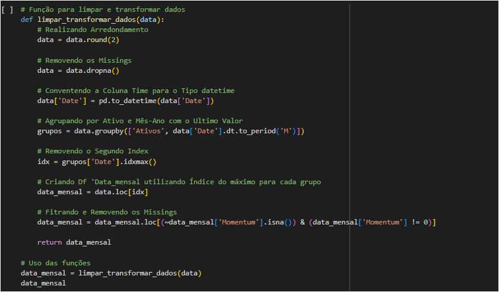Click "!= 0" at end of filter line
The image size is (499, 292).
(x=419, y=222)
